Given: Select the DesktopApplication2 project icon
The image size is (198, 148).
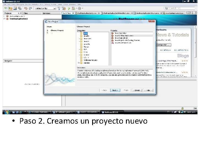Looking at the screenshot, I should [7, 19].
